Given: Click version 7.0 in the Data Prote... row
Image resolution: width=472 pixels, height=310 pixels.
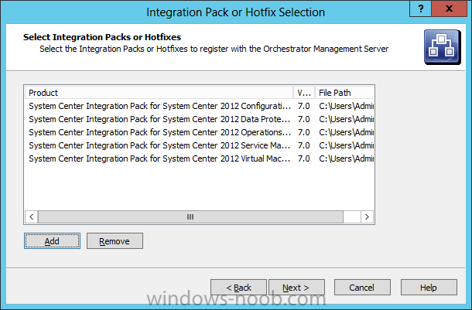Looking at the screenshot, I should 304,119.
